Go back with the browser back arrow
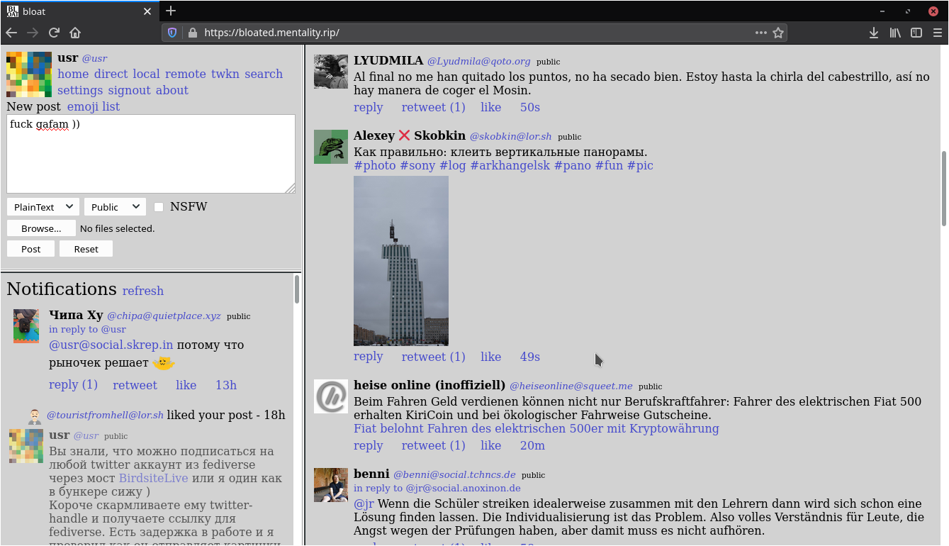The width and height of the screenshot is (949, 546). [x=11, y=33]
